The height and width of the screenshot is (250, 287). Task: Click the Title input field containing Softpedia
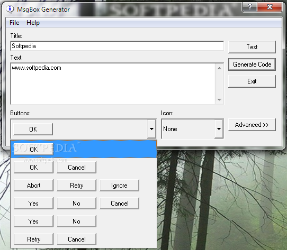coord(117,46)
